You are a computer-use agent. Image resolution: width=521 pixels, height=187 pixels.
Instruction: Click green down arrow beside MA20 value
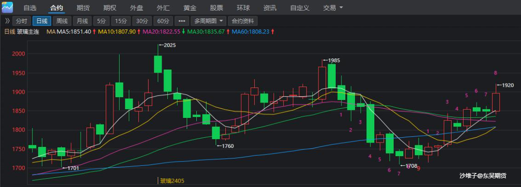click(x=183, y=32)
